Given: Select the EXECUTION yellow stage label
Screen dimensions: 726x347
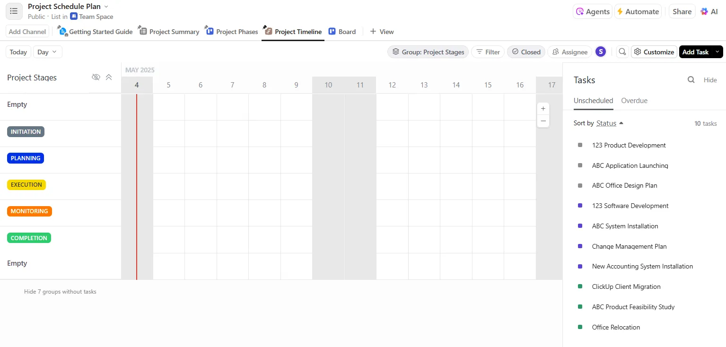Looking at the screenshot, I should (26, 185).
